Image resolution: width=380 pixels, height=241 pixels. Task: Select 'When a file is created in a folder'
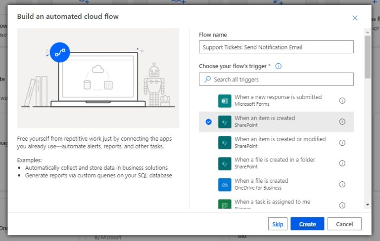(275, 163)
